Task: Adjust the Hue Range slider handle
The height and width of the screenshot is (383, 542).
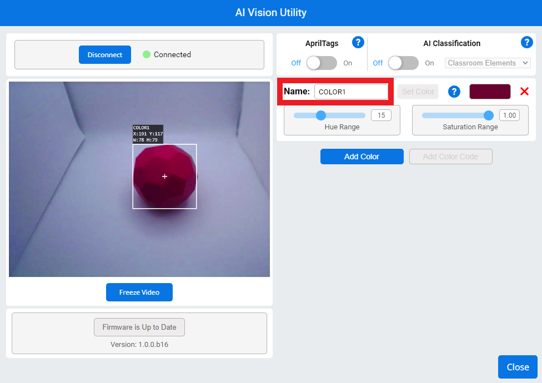Action: 321,115
